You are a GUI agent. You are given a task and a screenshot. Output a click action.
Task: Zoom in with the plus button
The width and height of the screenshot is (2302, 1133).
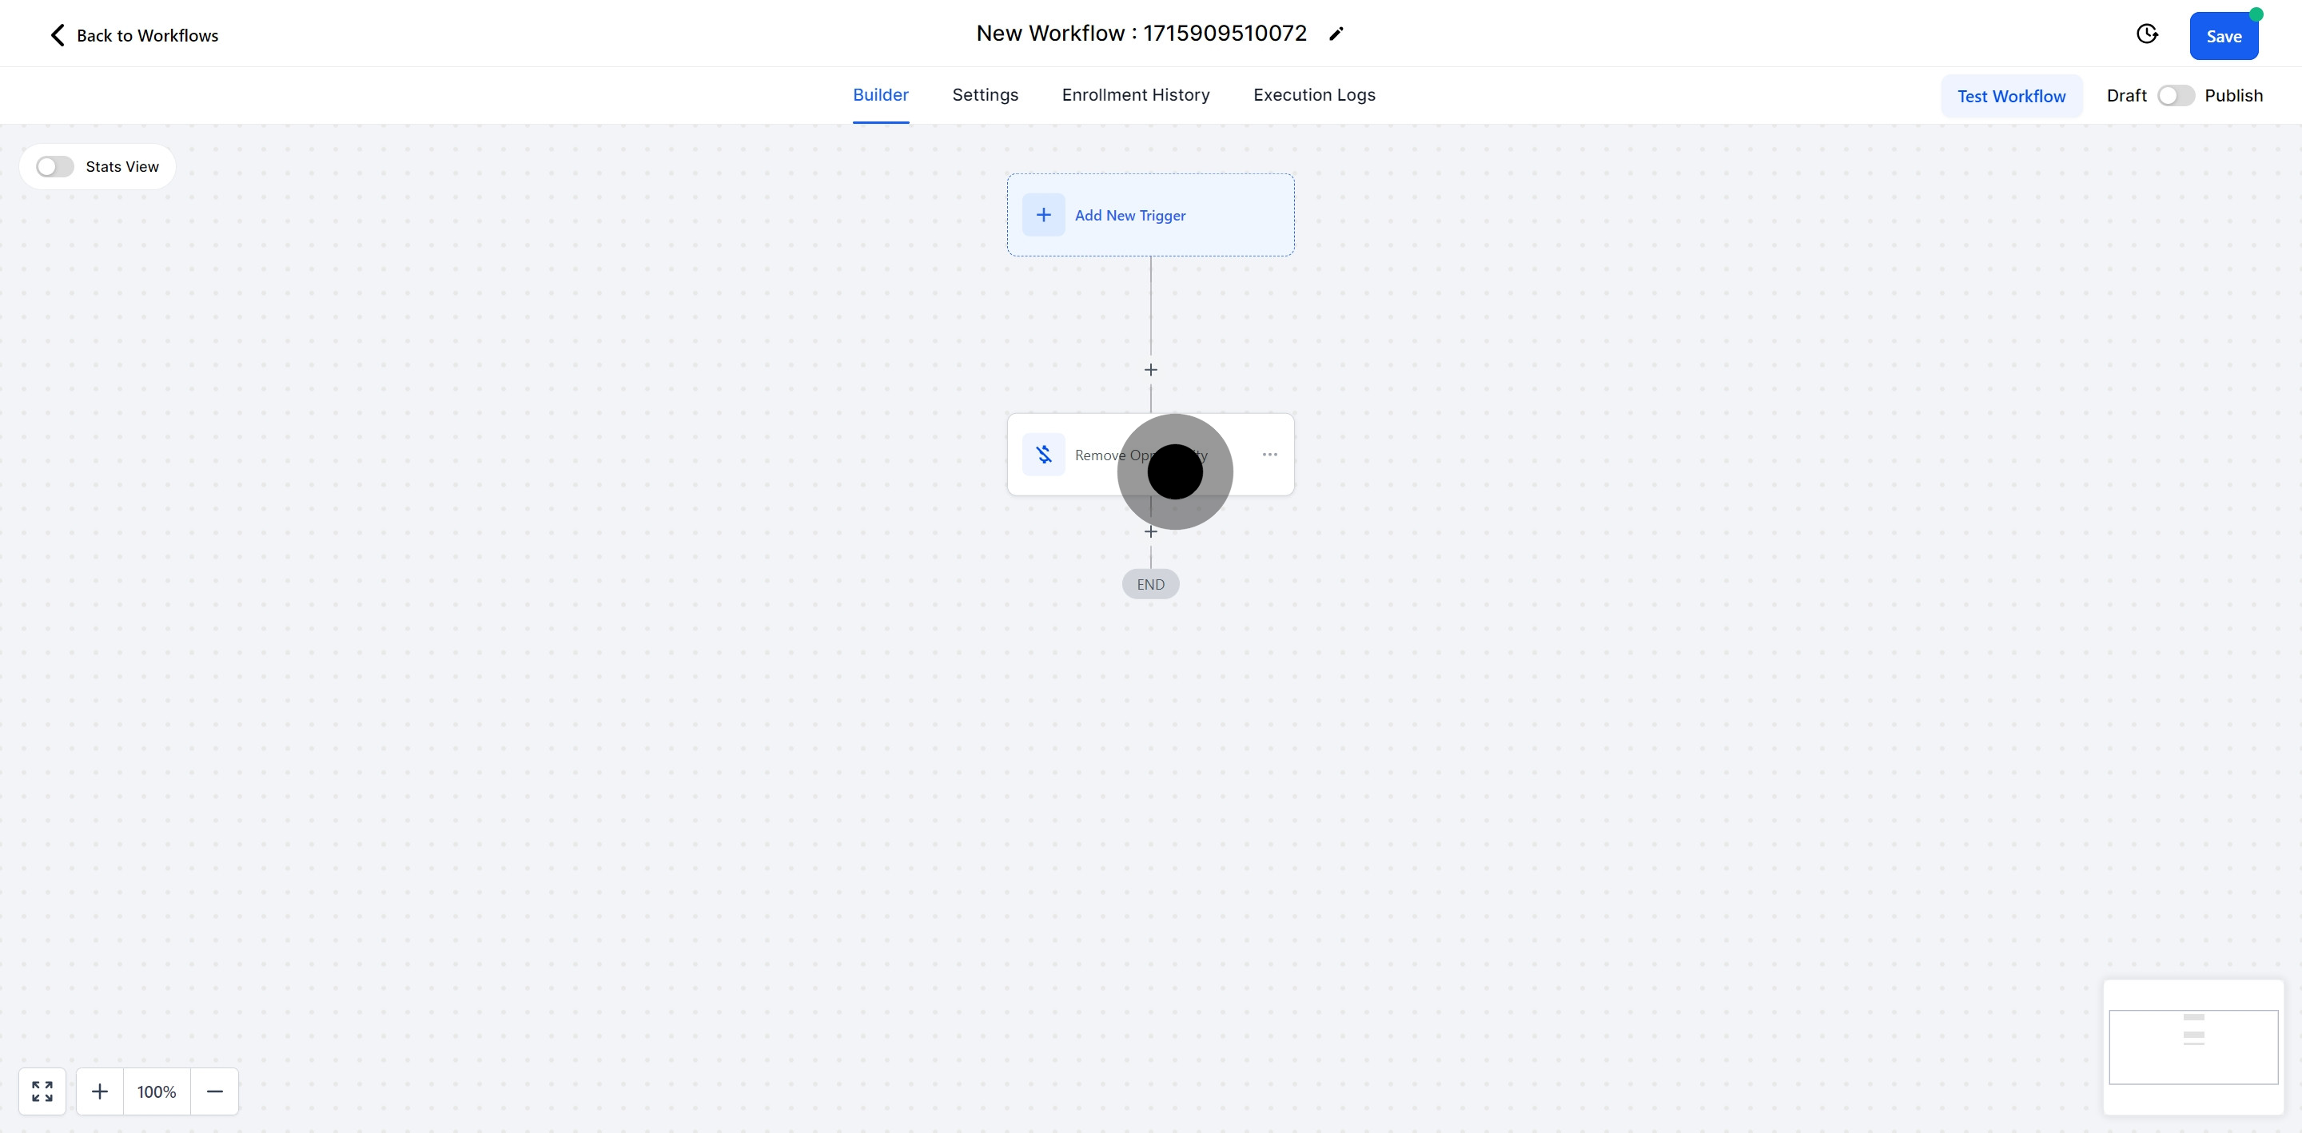100,1091
